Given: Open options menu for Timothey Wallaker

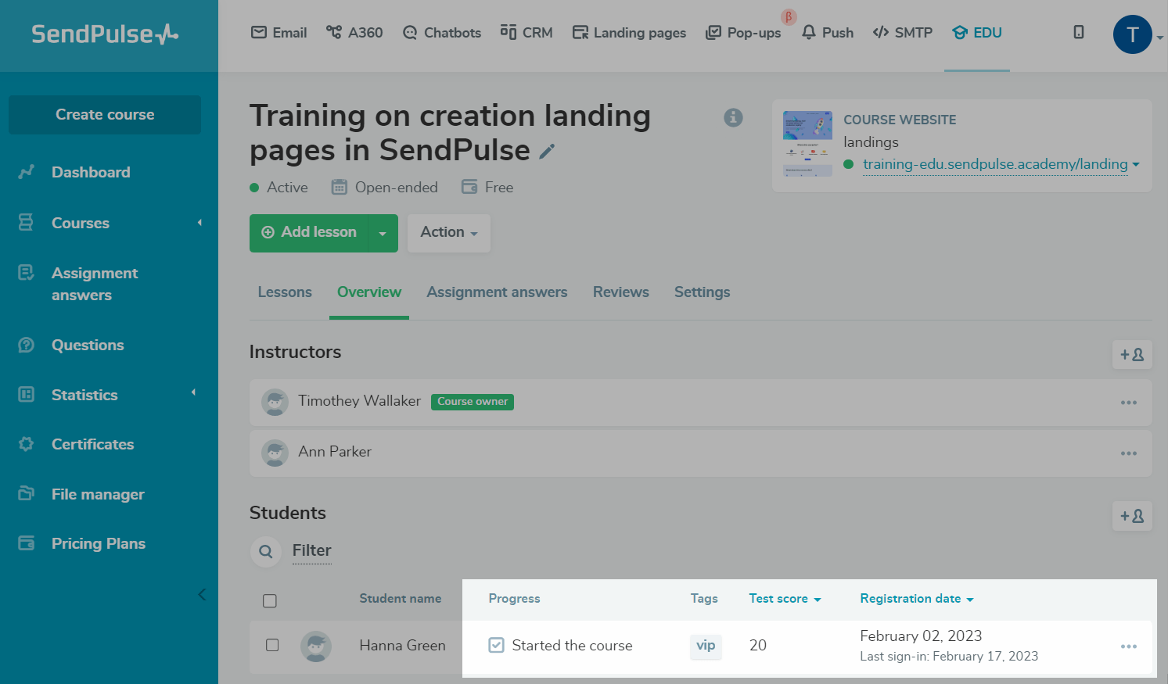Looking at the screenshot, I should tap(1128, 403).
